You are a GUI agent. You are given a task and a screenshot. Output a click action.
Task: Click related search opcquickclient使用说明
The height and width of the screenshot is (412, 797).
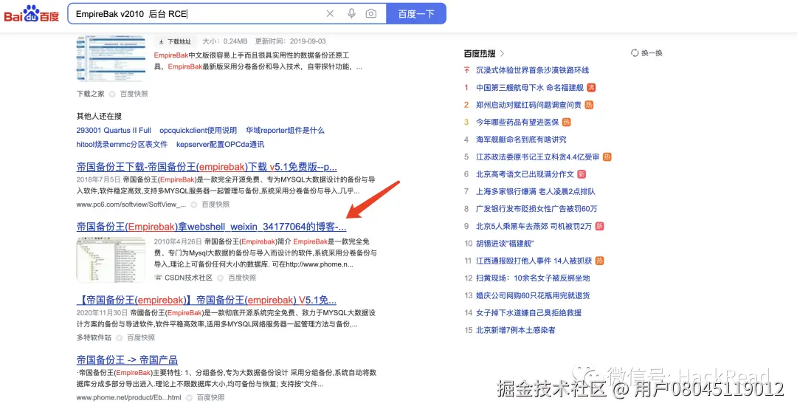(x=199, y=130)
